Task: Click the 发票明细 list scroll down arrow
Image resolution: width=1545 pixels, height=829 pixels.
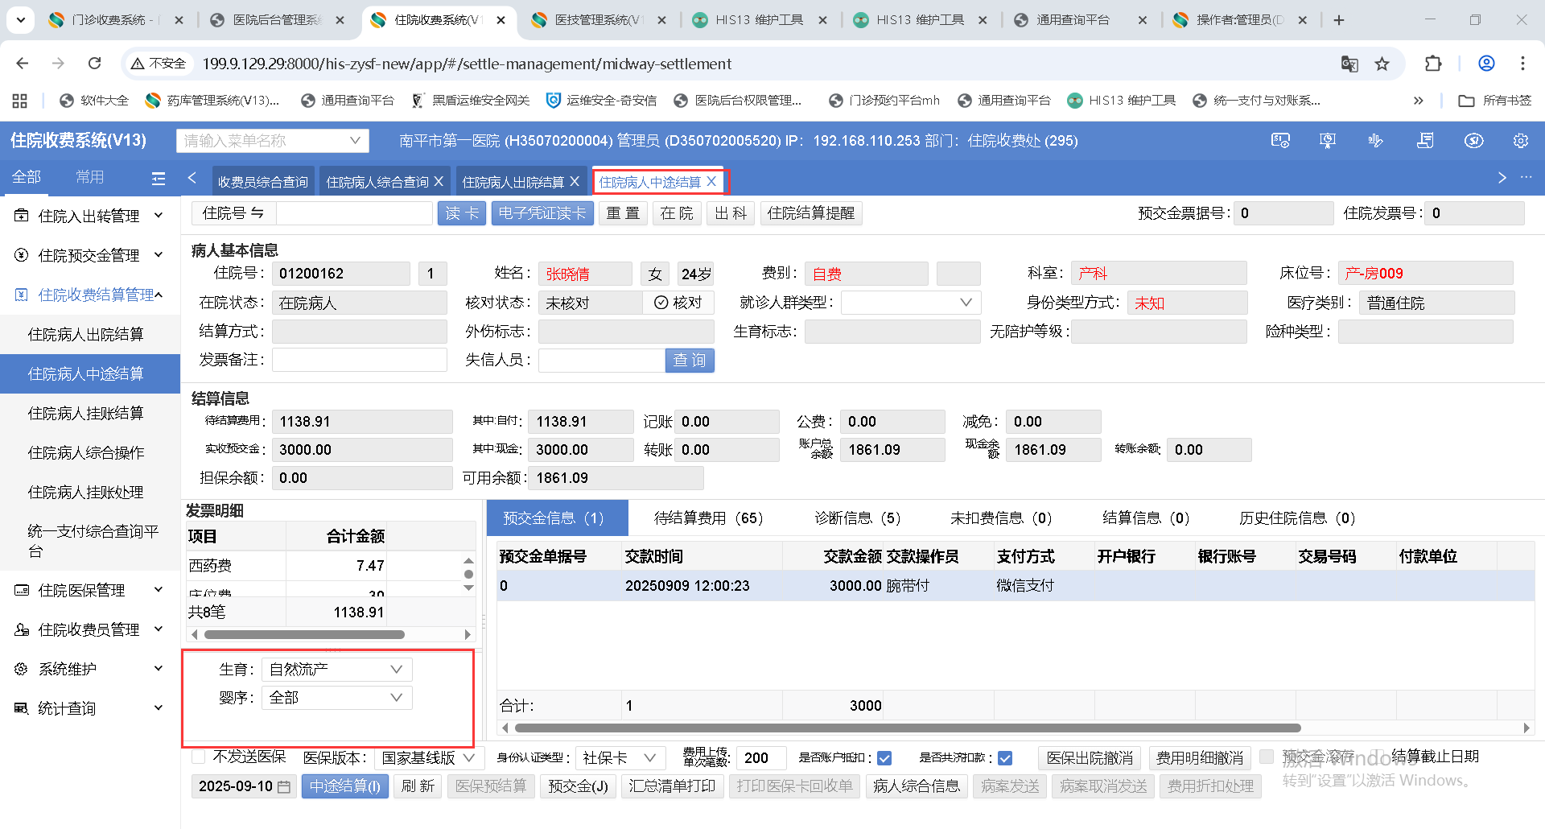Action: click(468, 588)
